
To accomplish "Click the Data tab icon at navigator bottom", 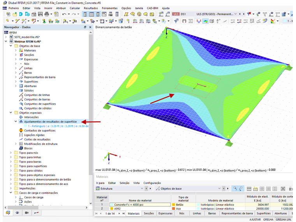I will (8, 213).
